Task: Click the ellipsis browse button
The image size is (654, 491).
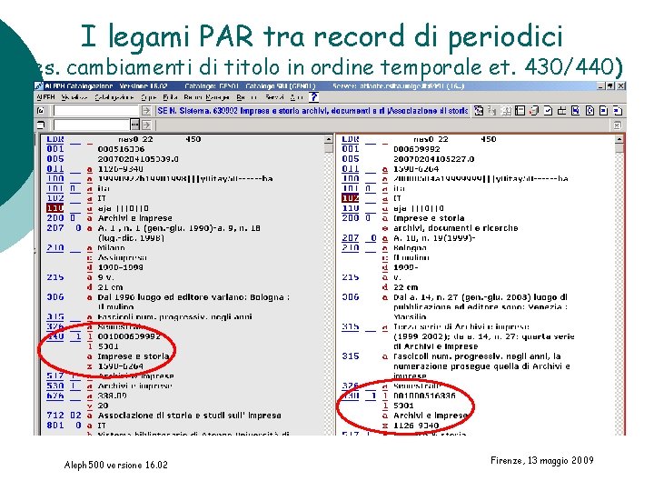Action: coord(134,125)
